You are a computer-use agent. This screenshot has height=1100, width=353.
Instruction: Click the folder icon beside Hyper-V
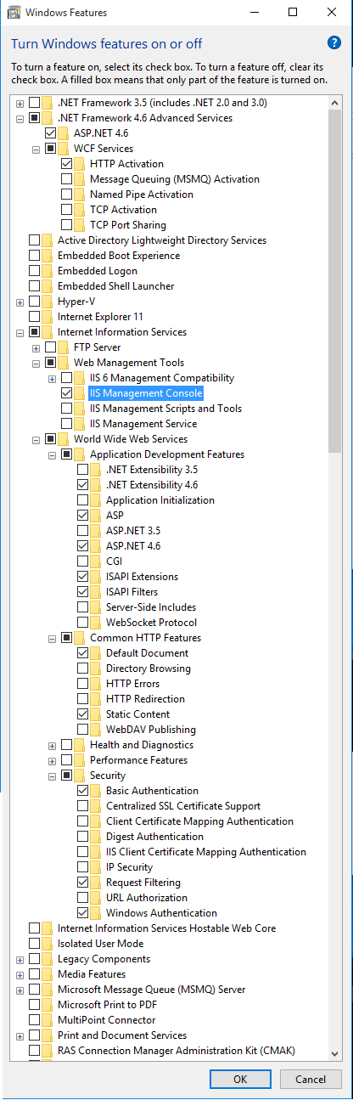[48, 302]
